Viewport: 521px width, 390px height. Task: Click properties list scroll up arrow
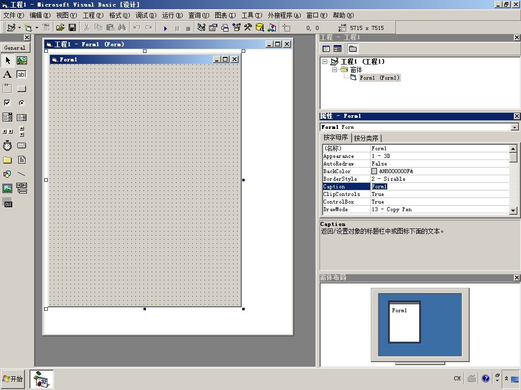[x=513, y=149]
